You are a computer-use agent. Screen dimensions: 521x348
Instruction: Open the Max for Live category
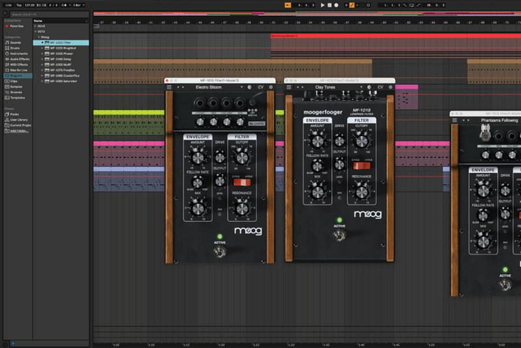pos(16,70)
